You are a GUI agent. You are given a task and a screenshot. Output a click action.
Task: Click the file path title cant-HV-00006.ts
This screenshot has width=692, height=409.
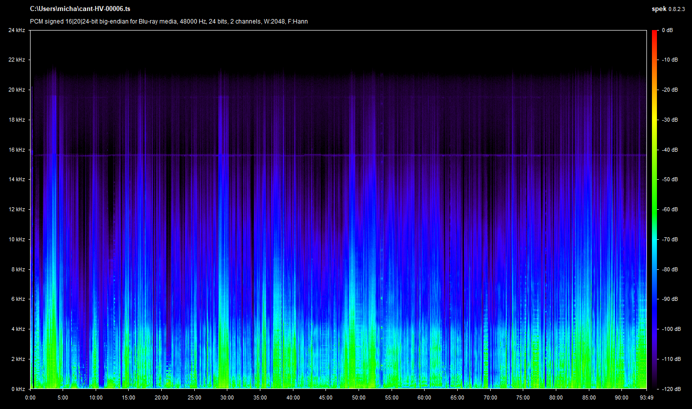pos(80,9)
